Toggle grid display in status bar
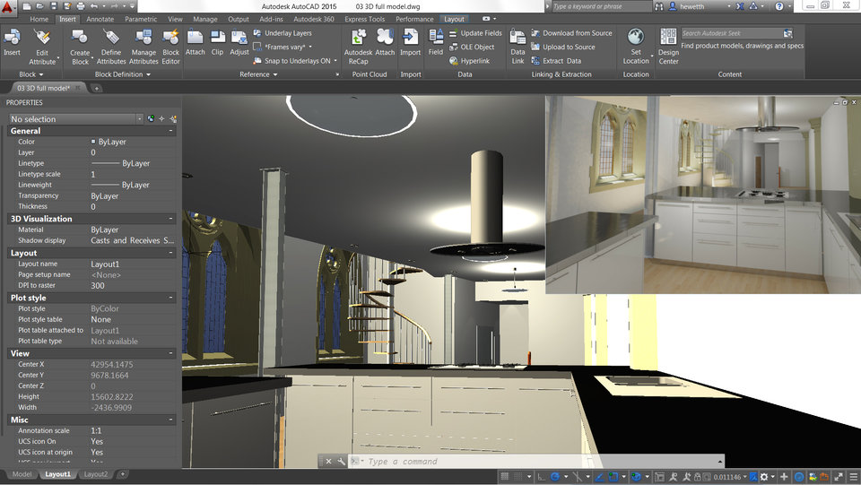The height and width of the screenshot is (485, 861). (519, 476)
